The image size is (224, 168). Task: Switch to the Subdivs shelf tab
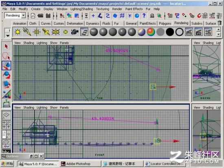(197, 24)
